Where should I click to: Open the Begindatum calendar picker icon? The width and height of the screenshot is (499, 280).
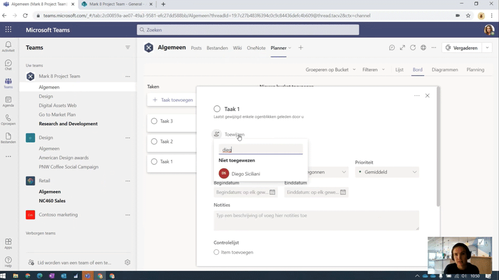click(272, 192)
